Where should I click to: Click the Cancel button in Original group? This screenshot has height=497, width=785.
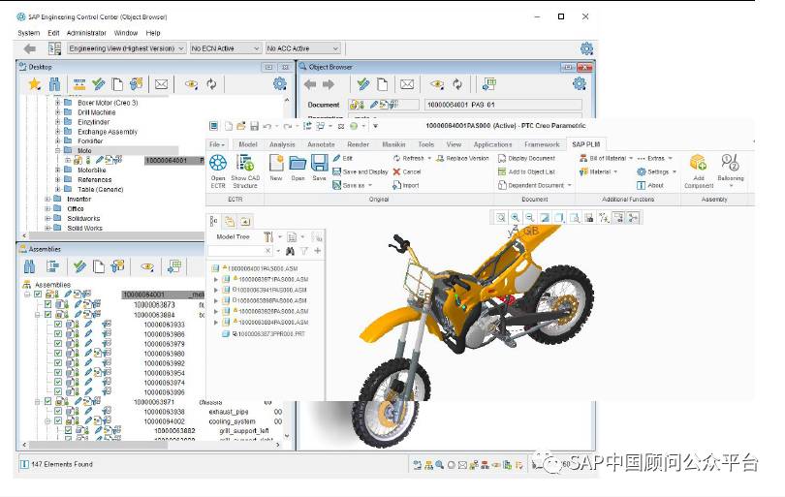pyautogui.click(x=407, y=171)
